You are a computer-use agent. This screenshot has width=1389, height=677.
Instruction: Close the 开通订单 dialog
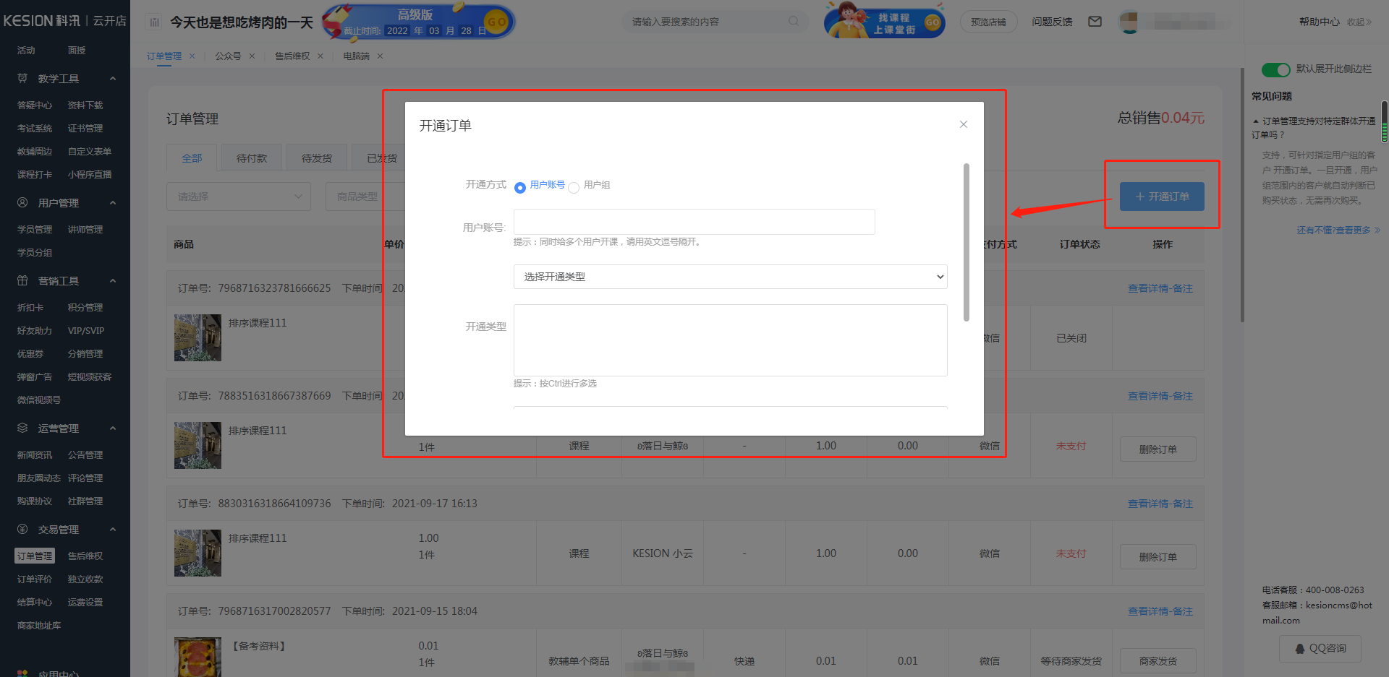click(963, 124)
